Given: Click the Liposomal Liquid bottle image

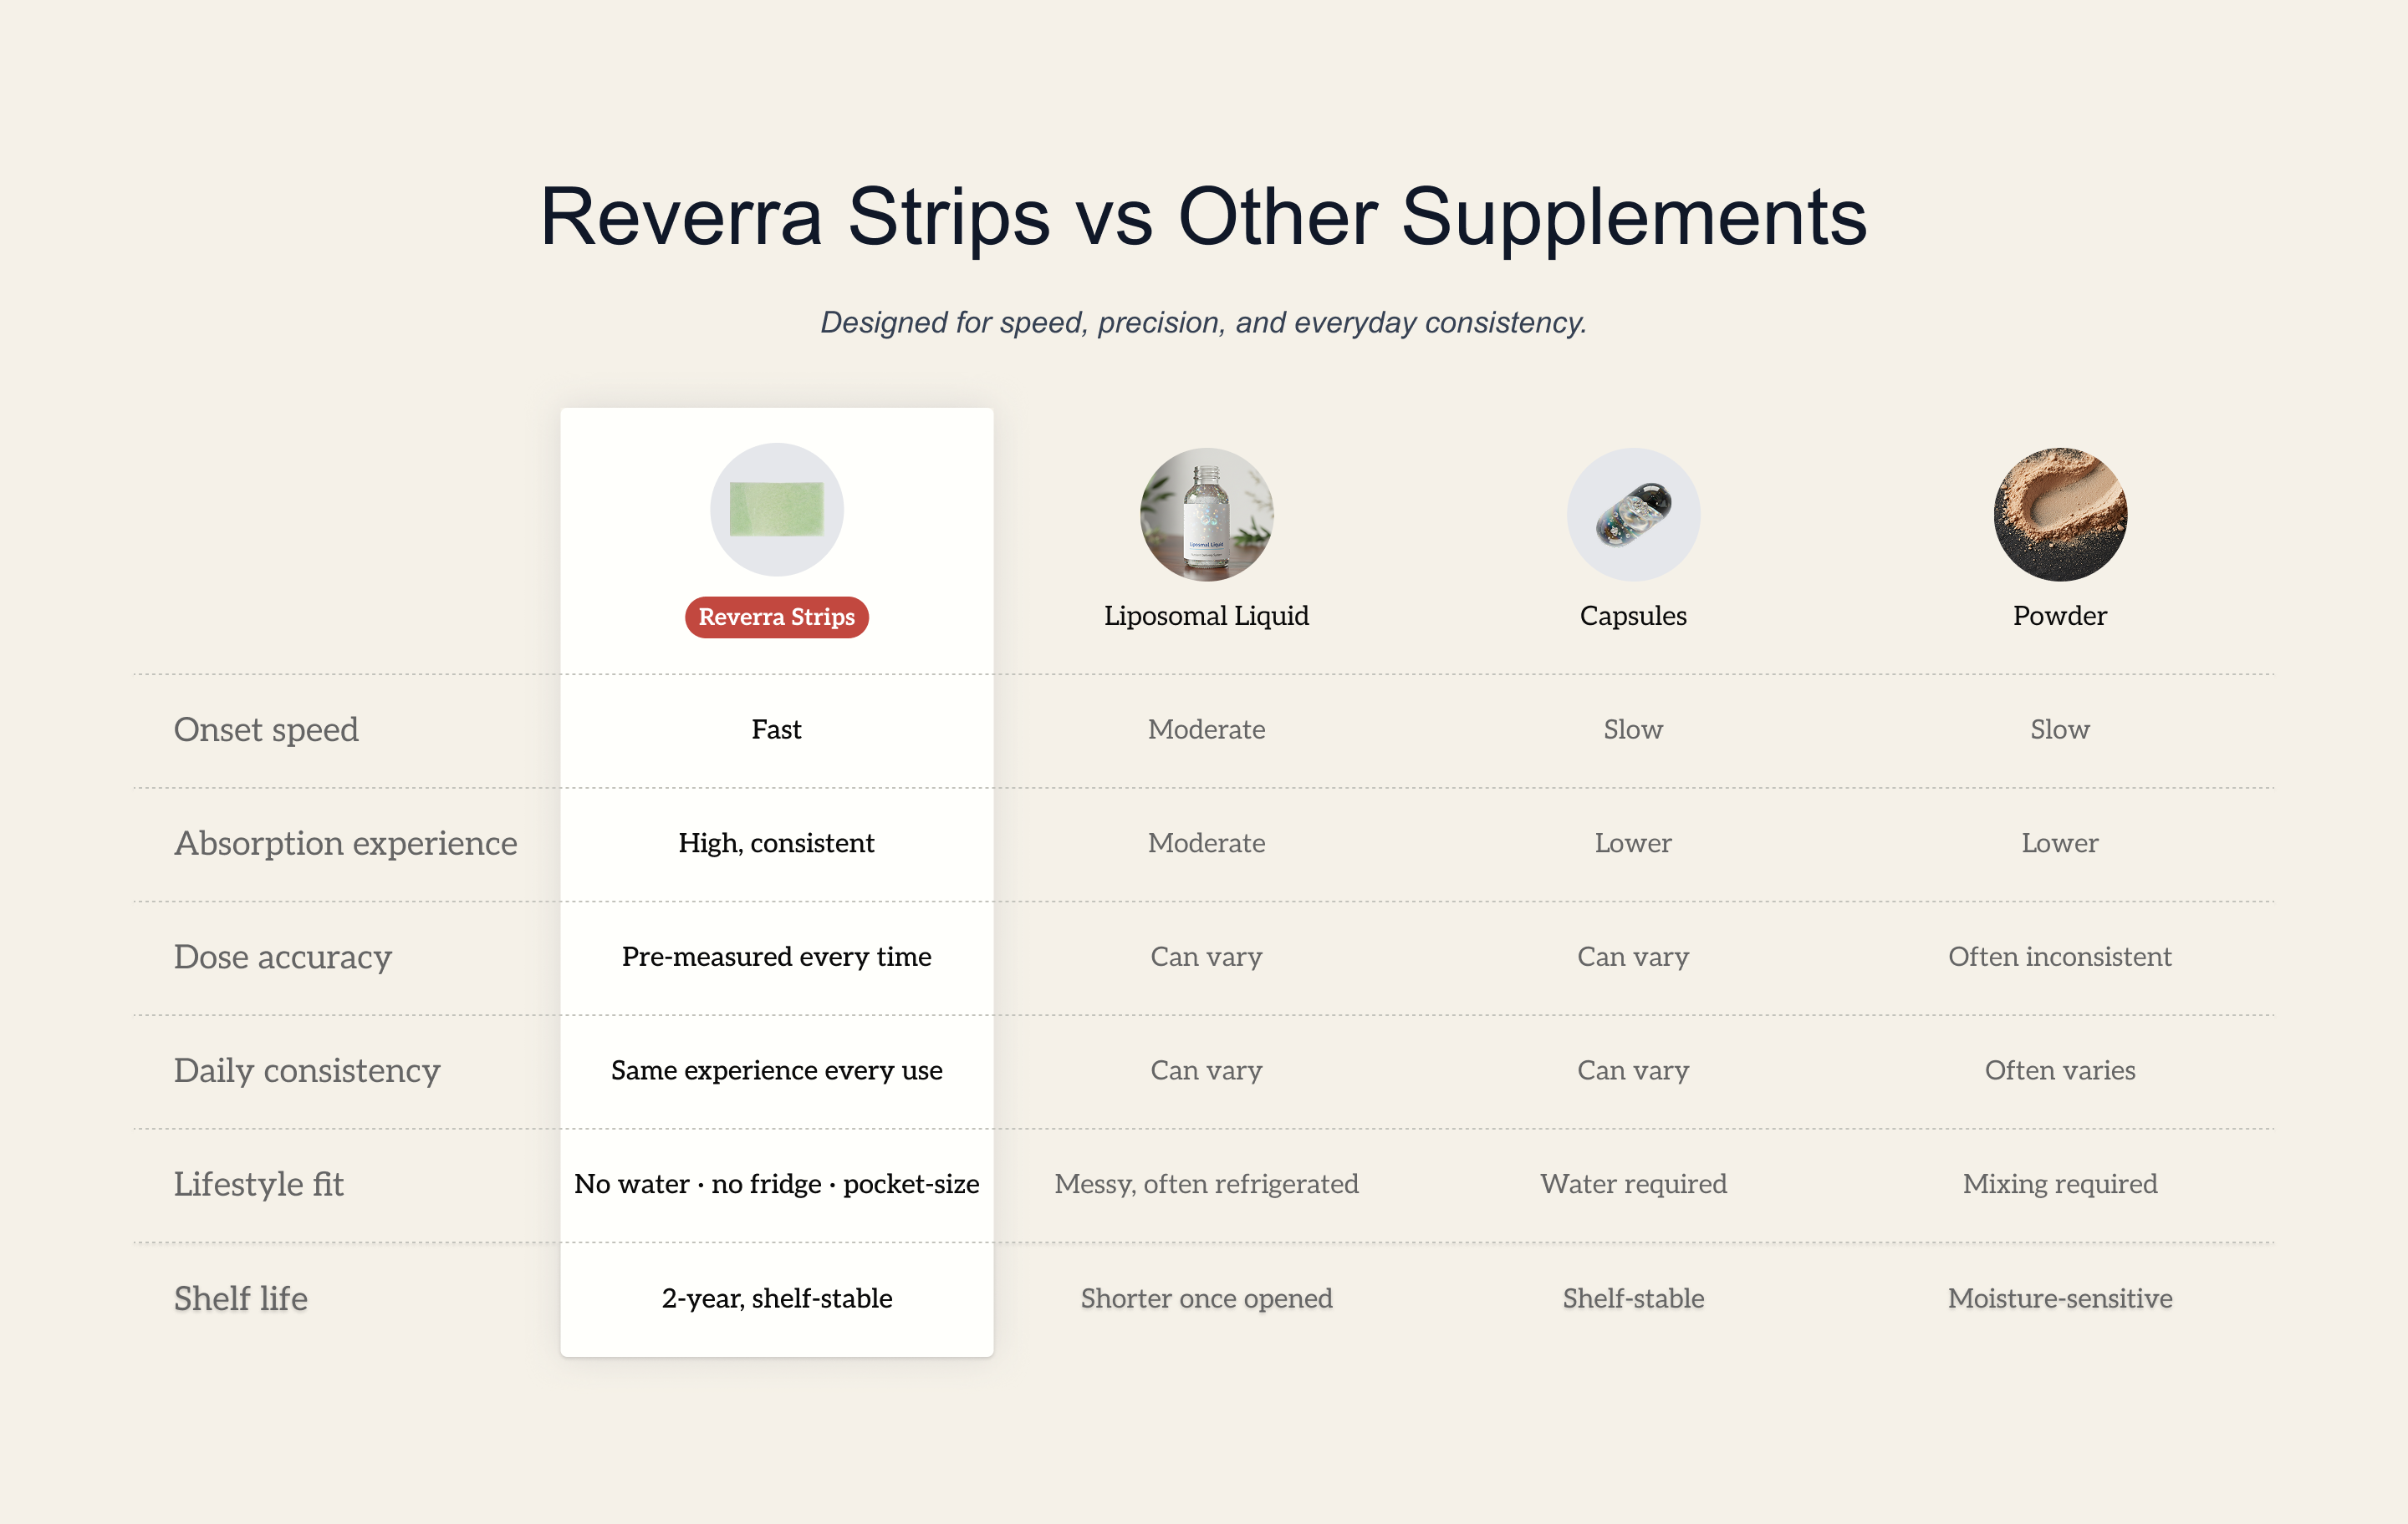Looking at the screenshot, I should pyautogui.click(x=1206, y=514).
